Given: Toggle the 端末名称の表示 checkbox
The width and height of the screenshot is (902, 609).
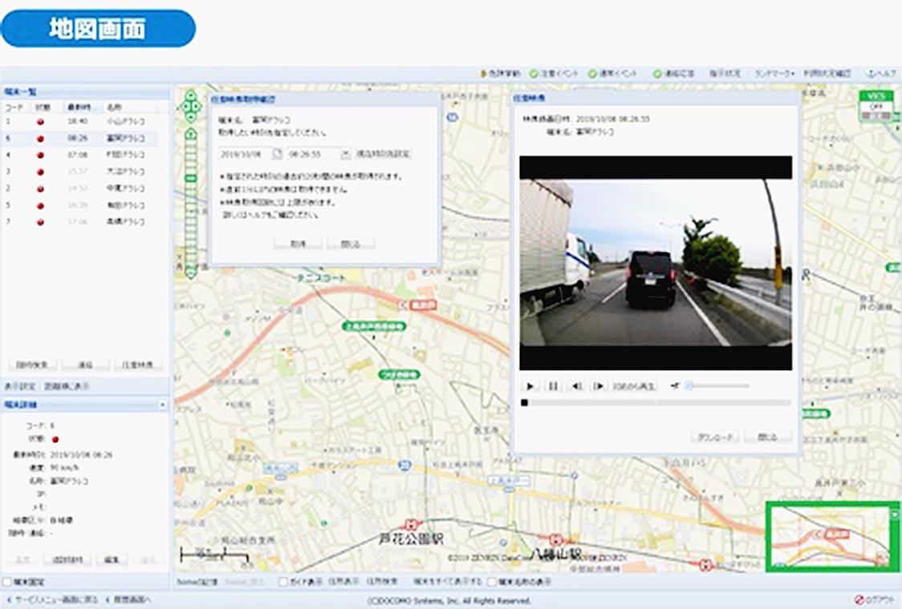Looking at the screenshot, I should point(492,582).
